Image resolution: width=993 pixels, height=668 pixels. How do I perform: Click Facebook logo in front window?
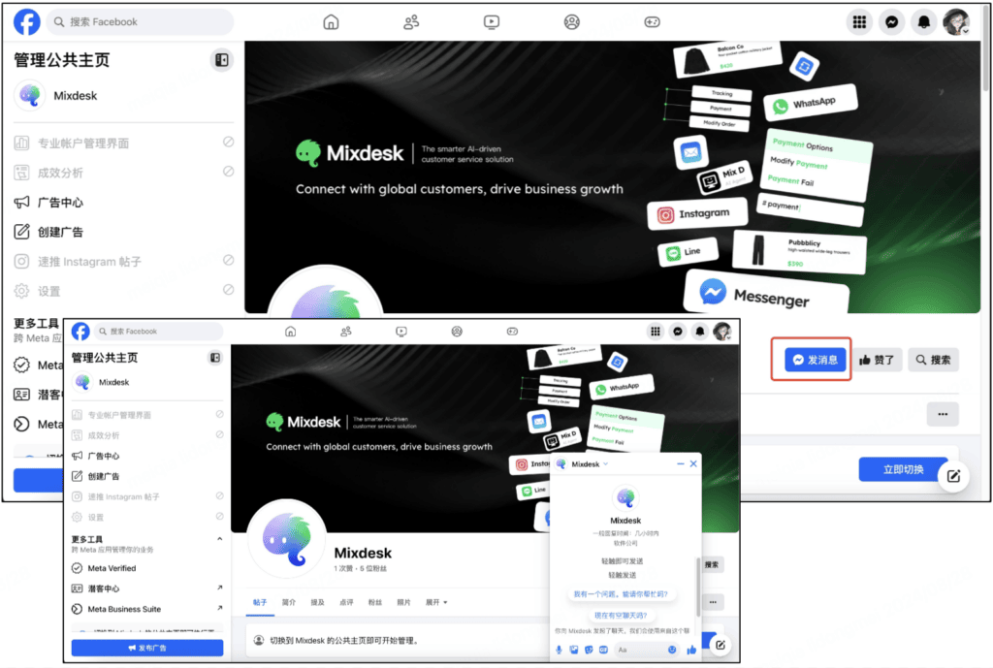tap(80, 332)
